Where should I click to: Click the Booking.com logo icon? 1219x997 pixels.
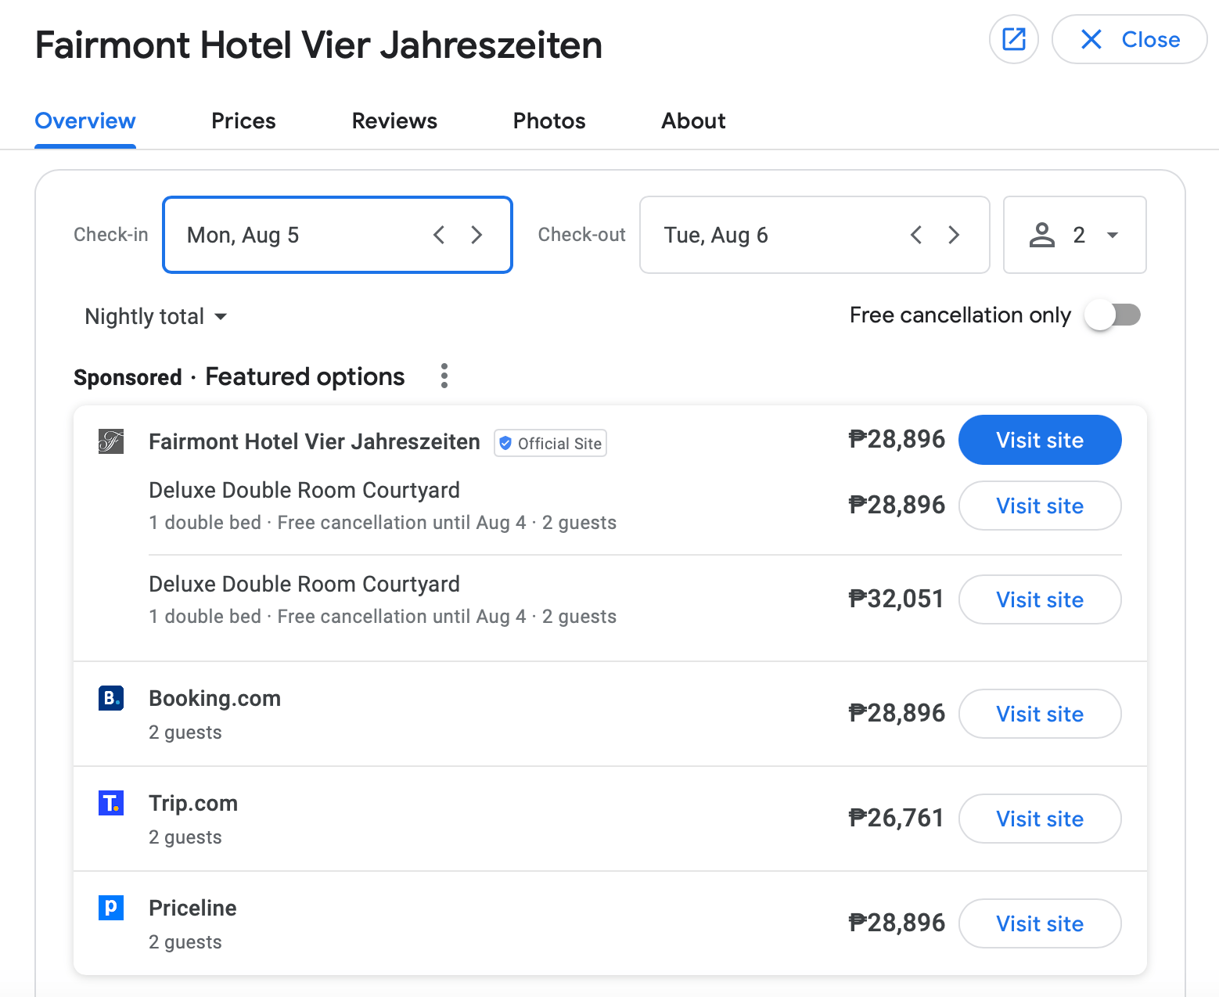(x=111, y=698)
